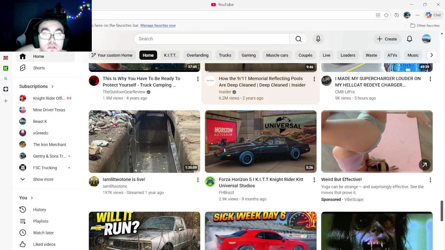Open browser settings ellipsis menu

[x=418, y=15]
